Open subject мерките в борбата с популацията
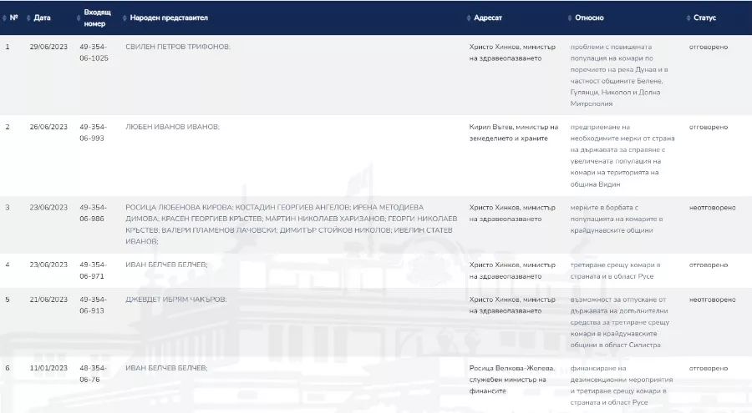Viewport: 752px width, 413px height. tap(617, 219)
